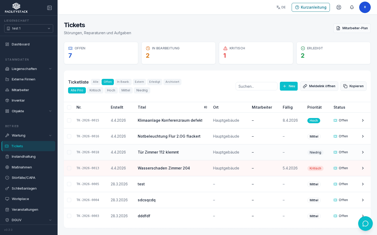
Task: Open the support lifebuoy icon
Action: [339, 7]
